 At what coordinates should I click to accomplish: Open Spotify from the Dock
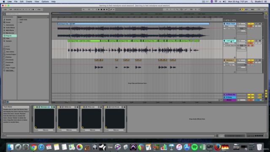[x=194, y=147]
